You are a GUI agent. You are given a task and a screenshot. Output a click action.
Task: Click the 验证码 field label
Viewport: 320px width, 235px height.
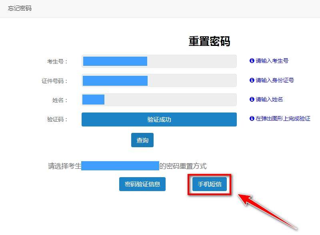pos(58,119)
